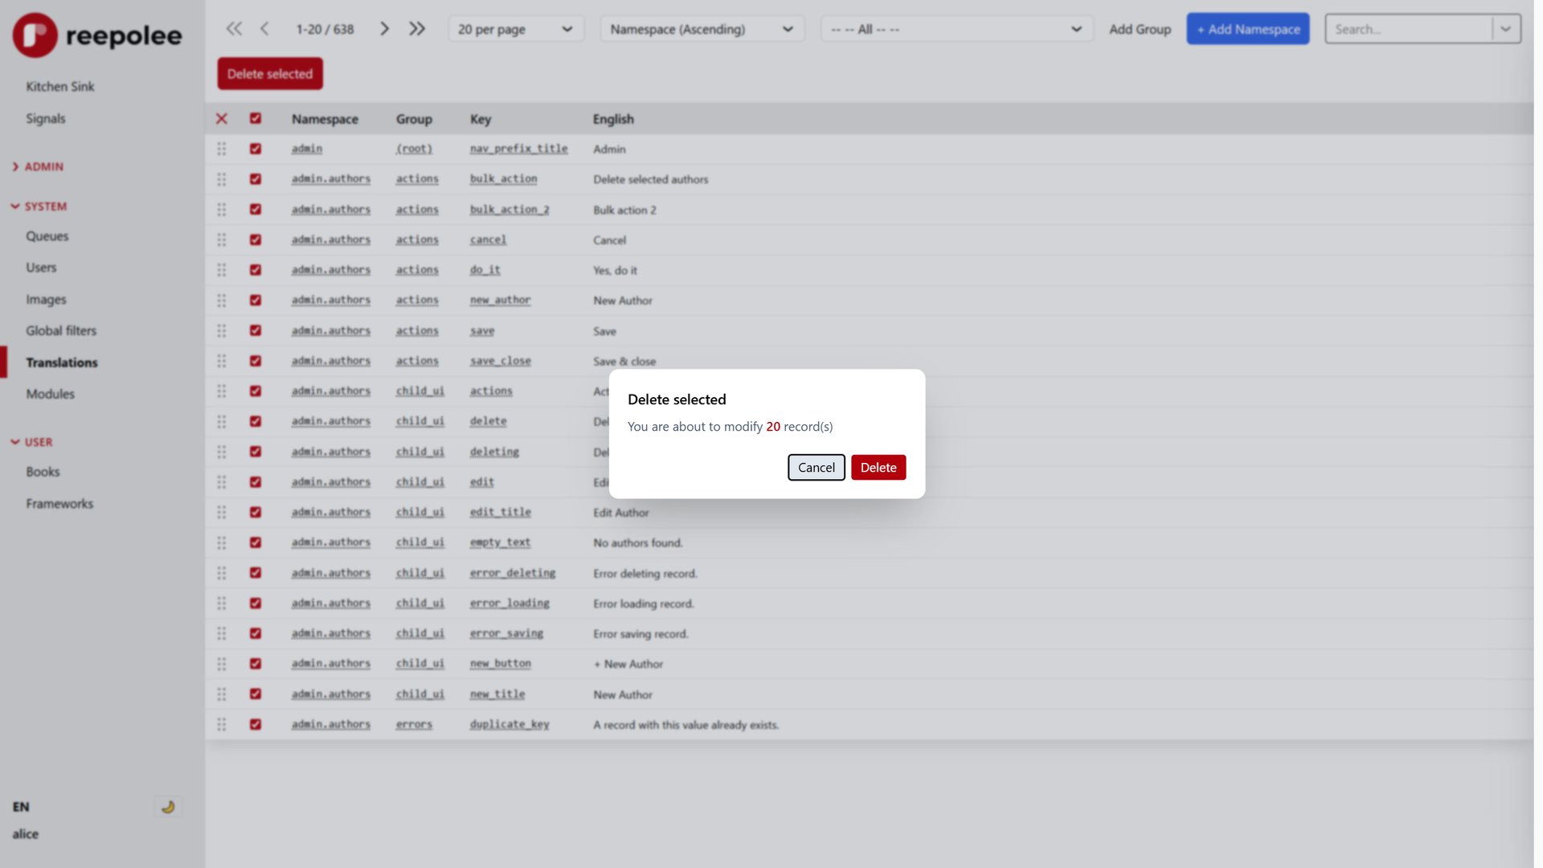Open Users in sidebar
The image size is (1543, 868).
41,268
